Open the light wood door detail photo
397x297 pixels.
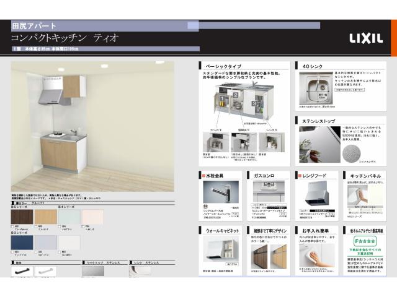click(279, 257)
